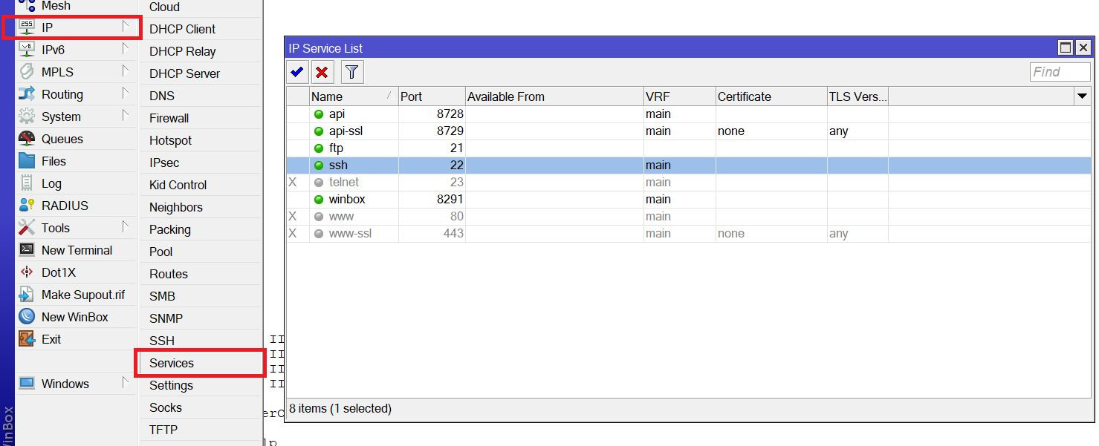1099x446 pixels.
Task: Click the Queues icon in sidebar
Action: [x=27, y=139]
